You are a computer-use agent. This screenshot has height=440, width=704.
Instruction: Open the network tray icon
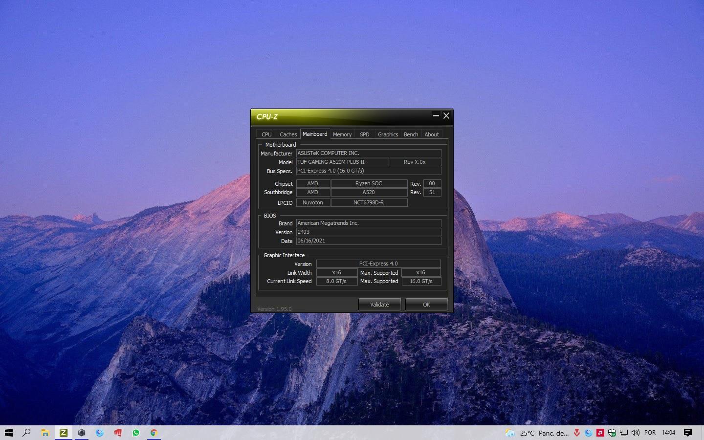tap(624, 433)
